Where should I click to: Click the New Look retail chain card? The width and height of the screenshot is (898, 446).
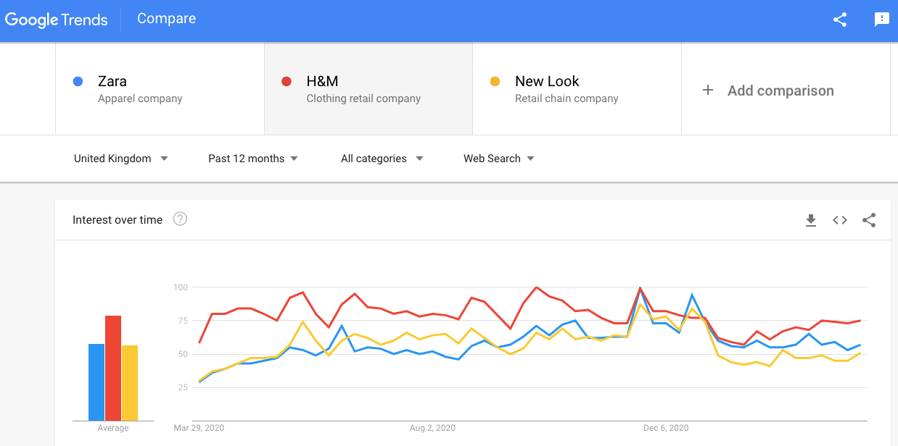577,88
